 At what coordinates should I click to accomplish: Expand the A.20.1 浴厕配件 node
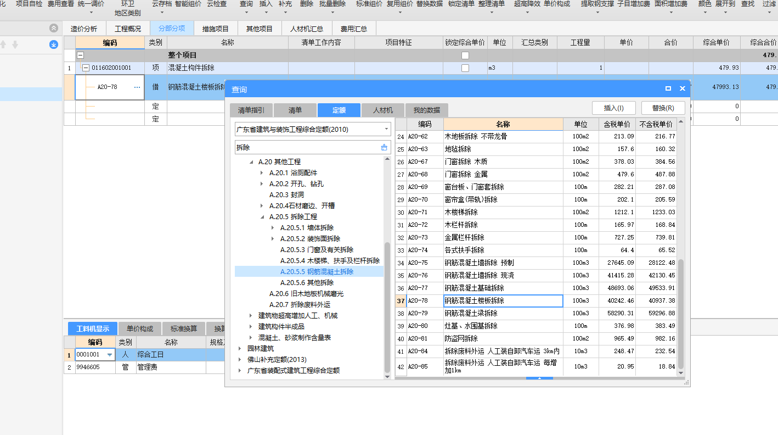tap(263, 173)
